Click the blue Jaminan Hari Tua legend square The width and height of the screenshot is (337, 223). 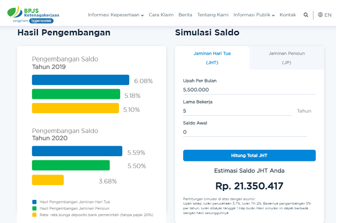[x=34, y=202]
